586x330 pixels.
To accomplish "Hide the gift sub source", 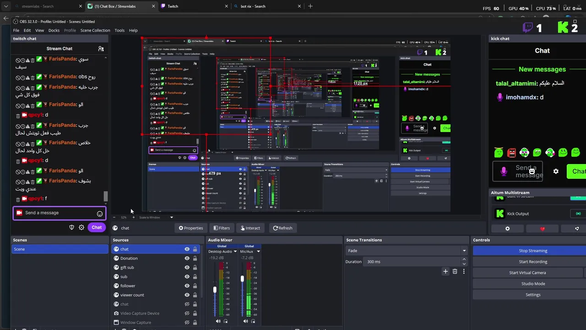I will [187, 268].
